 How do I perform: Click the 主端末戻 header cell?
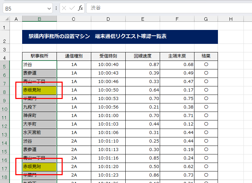[x=177, y=56]
